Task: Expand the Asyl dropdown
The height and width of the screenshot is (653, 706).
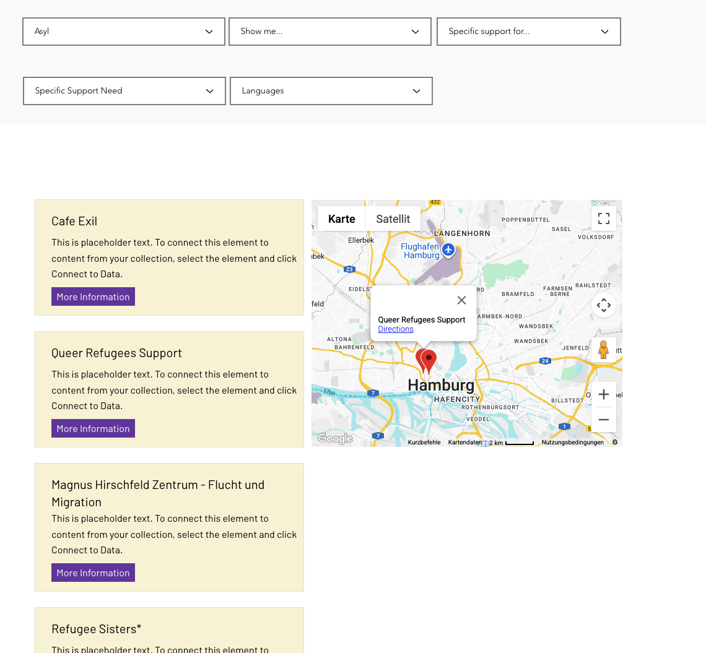Action: 124,32
